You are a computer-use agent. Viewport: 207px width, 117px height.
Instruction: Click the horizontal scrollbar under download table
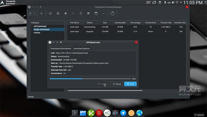pos(105,90)
